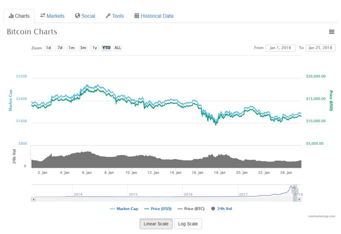The height and width of the screenshot is (234, 341).
Task: Click the "$240B" market cap label
Action: (x=22, y=99)
